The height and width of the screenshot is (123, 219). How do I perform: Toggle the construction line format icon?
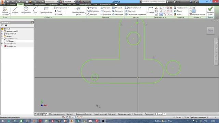(191, 8)
